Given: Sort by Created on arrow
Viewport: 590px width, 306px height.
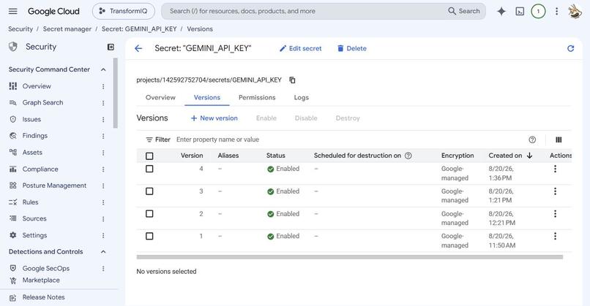Looking at the screenshot, I should [x=529, y=156].
